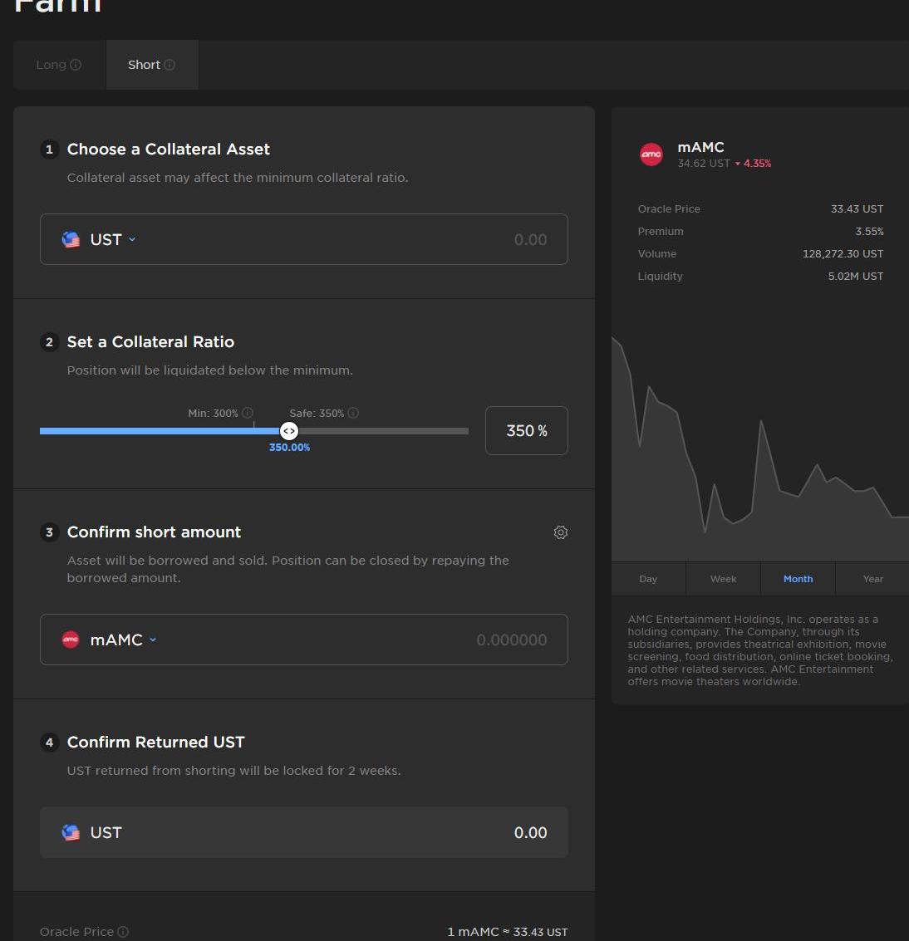Click info icon beside Min: 300%

(x=248, y=413)
